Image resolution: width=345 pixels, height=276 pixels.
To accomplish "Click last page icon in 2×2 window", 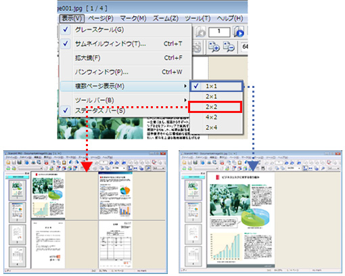I will (116, 162).
